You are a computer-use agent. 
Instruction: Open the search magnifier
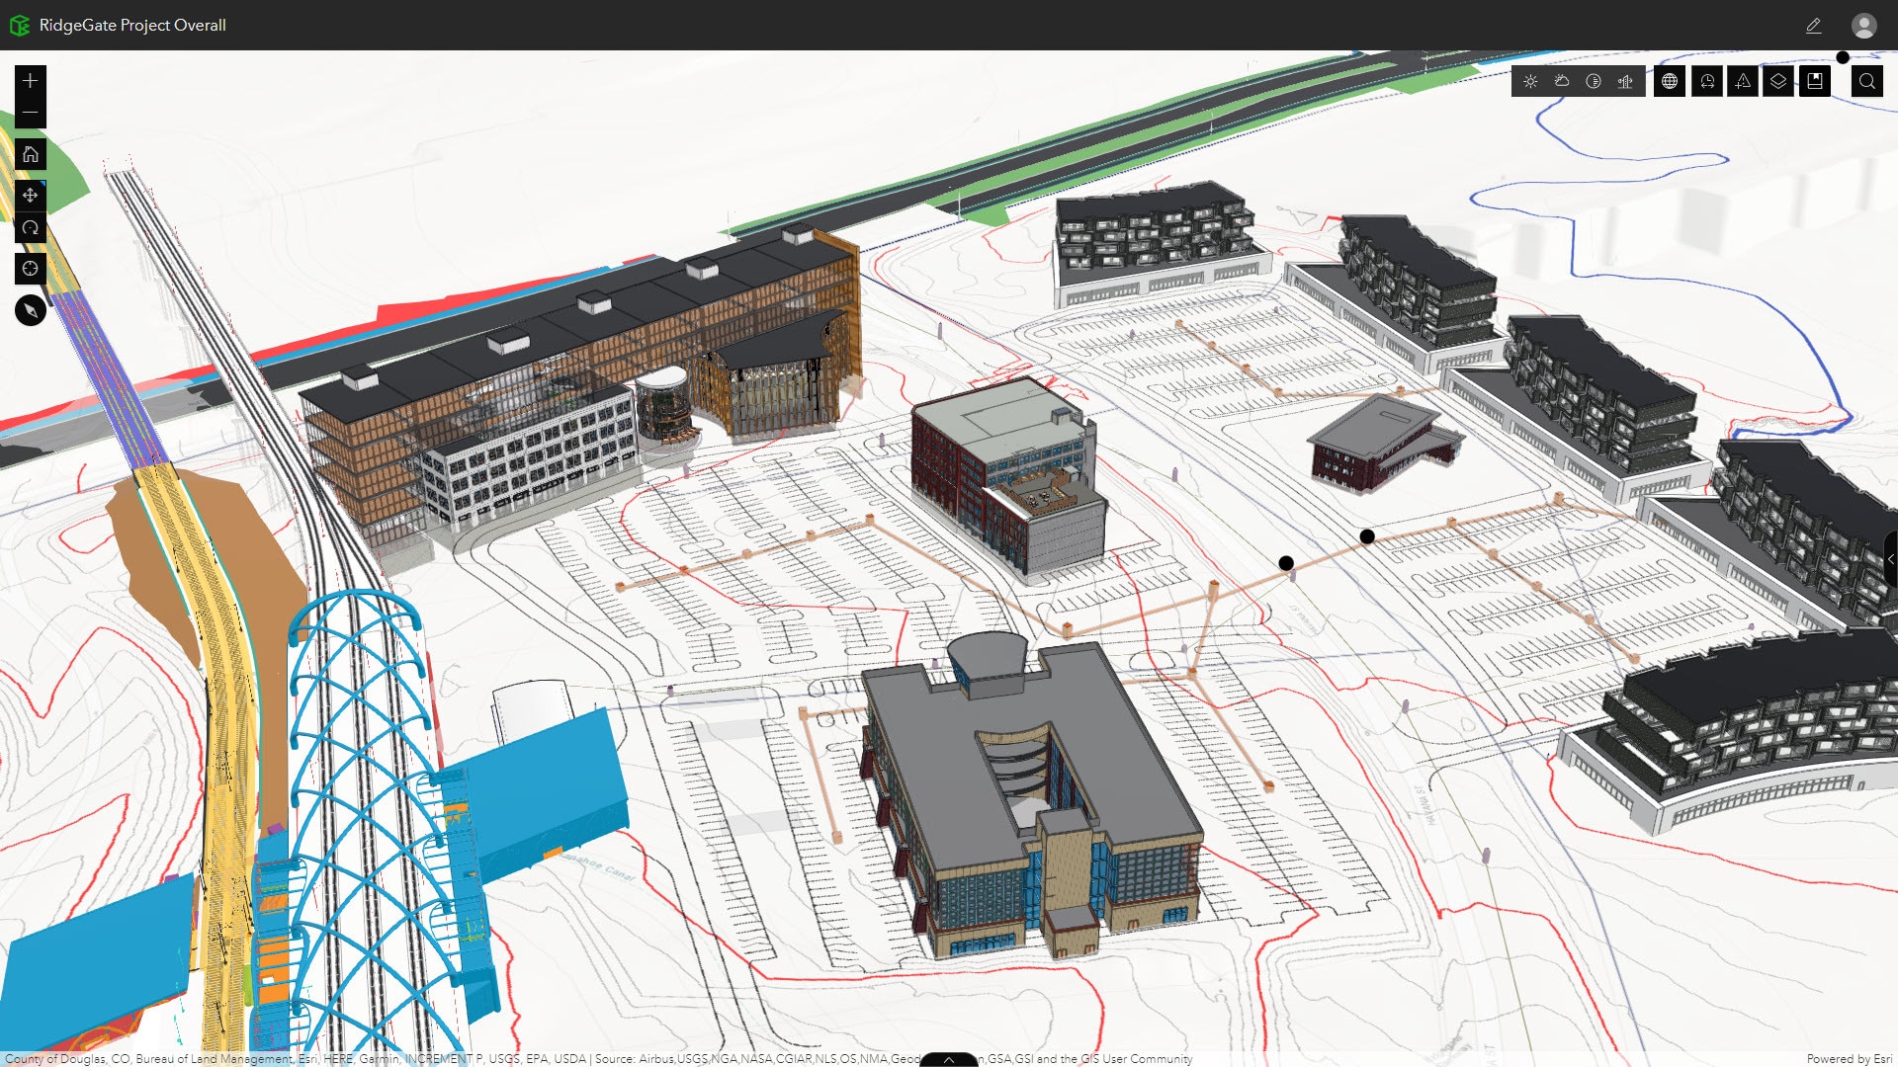coord(1866,81)
